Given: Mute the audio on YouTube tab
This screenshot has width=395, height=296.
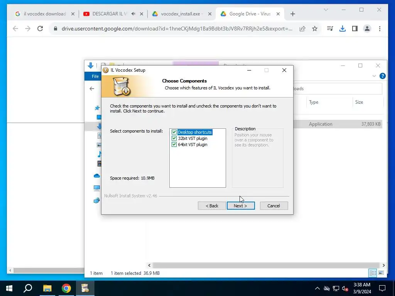Looking at the screenshot, I should pyautogui.click(x=133, y=14).
